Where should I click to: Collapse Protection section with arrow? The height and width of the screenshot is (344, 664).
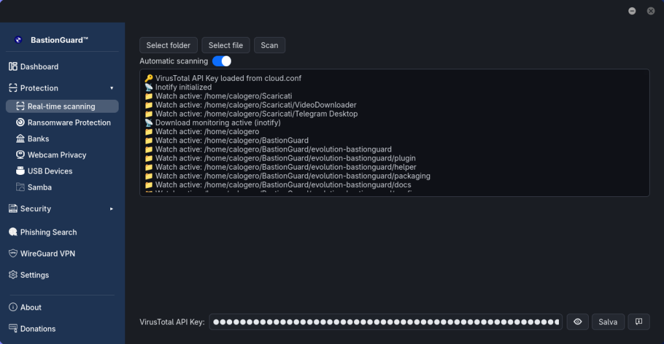tap(112, 88)
